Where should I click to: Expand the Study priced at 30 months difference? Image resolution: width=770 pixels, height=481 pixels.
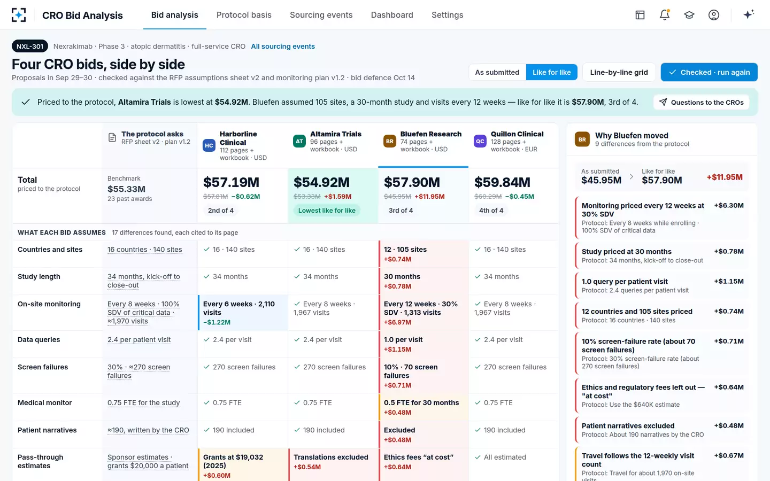click(661, 255)
